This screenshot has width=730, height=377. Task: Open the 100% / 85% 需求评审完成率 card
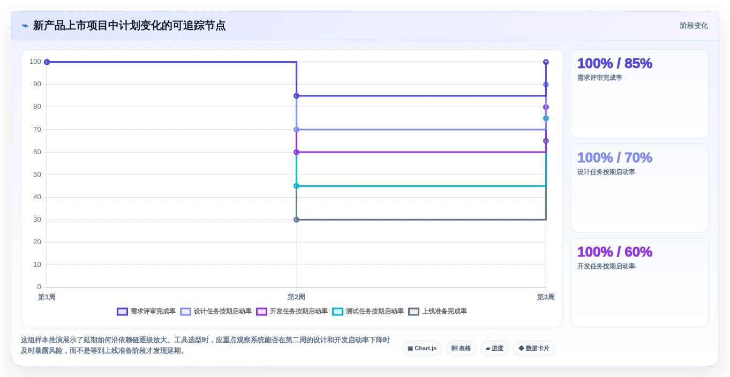pos(639,94)
